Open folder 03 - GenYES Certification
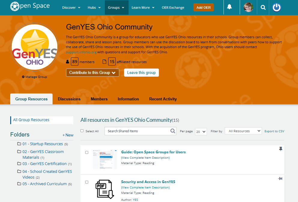This screenshot has width=298, height=202. coord(44,164)
